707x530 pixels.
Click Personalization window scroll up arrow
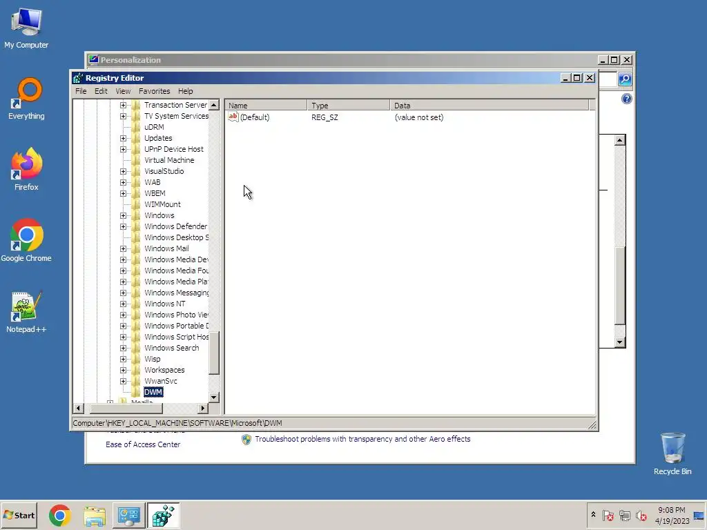(x=621, y=140)
